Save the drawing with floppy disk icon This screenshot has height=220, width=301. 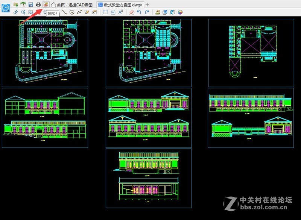pos(31,4)
